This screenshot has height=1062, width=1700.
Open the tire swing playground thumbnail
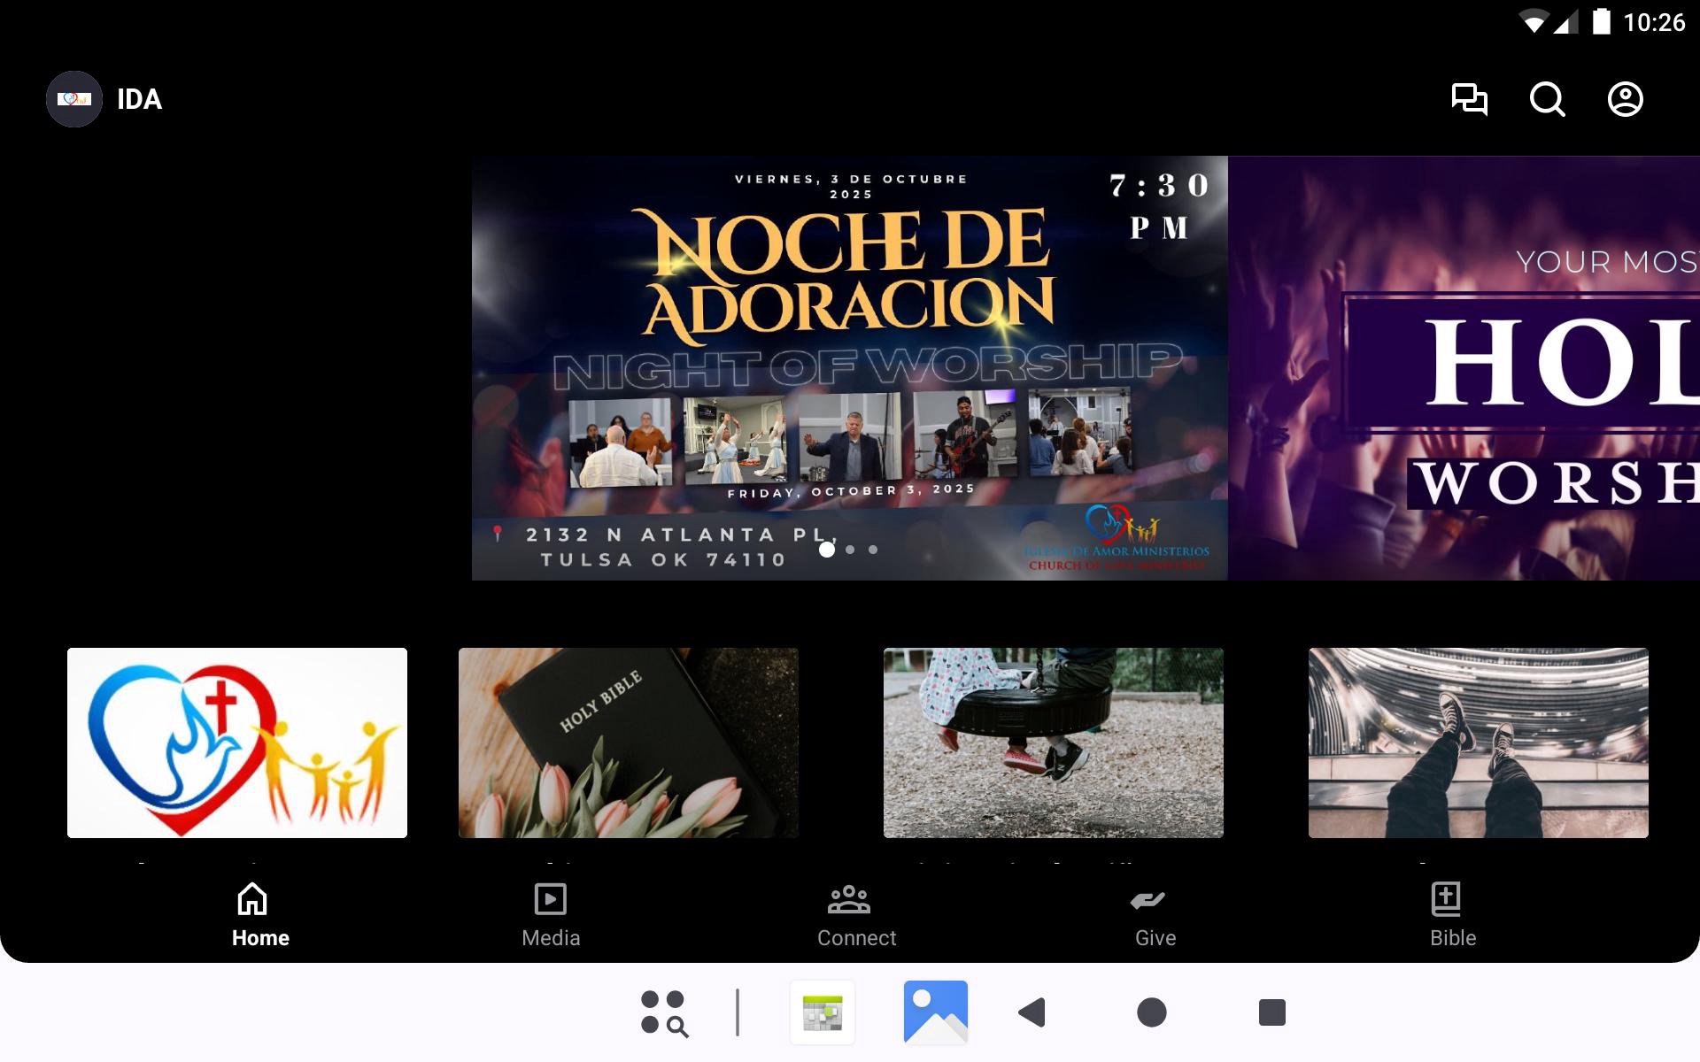pyautogui.click(x=1053, y=743)
